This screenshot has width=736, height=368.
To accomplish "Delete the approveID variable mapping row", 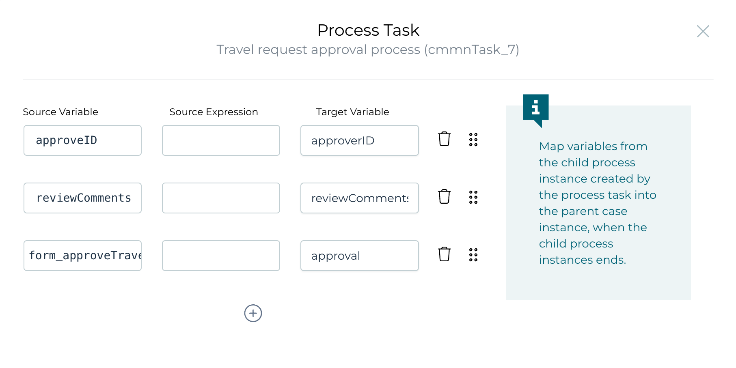I will (444, 139).
